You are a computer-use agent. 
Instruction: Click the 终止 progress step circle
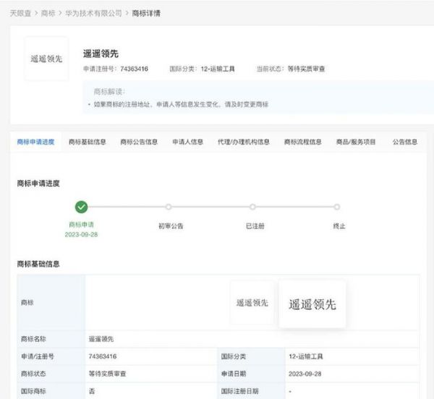point(339,207)
